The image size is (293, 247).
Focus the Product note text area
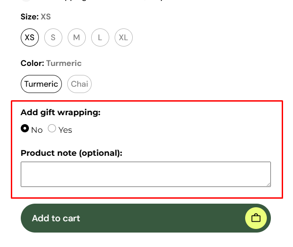click(x=145, y=174)
